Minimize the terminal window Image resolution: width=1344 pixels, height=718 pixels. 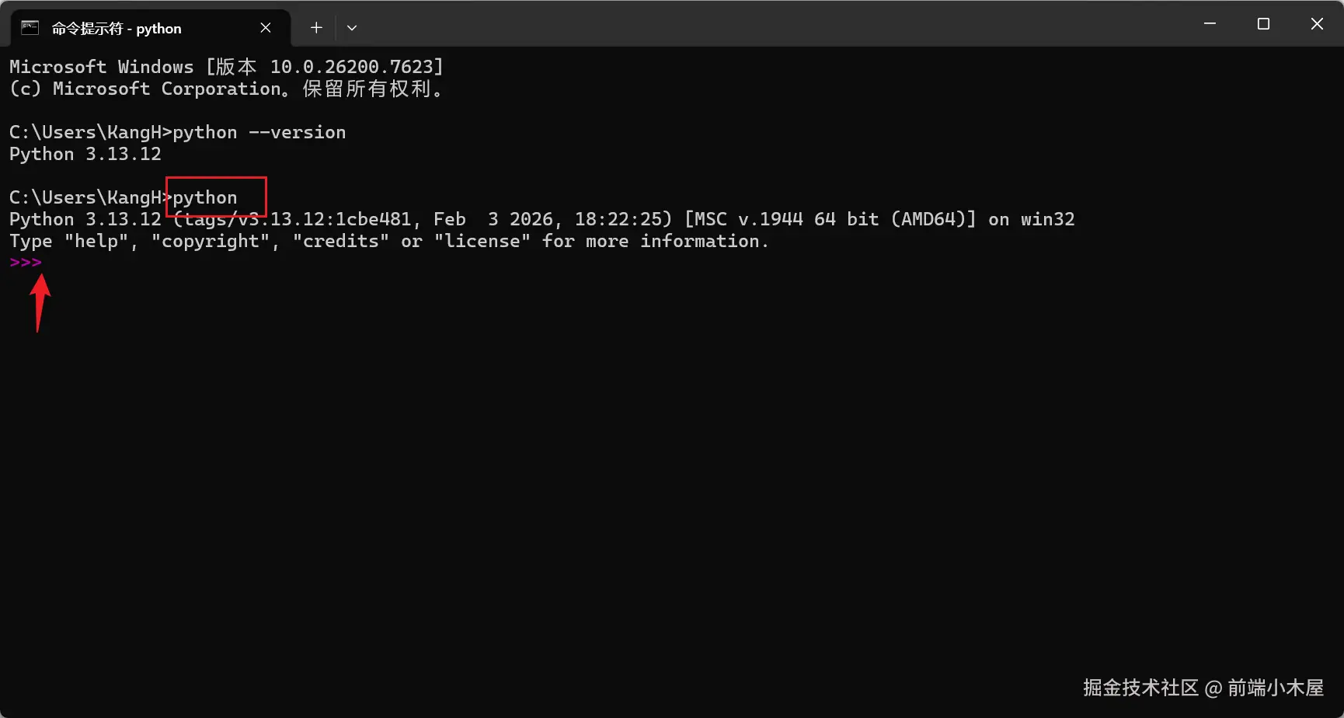(x=1210, y=24)
